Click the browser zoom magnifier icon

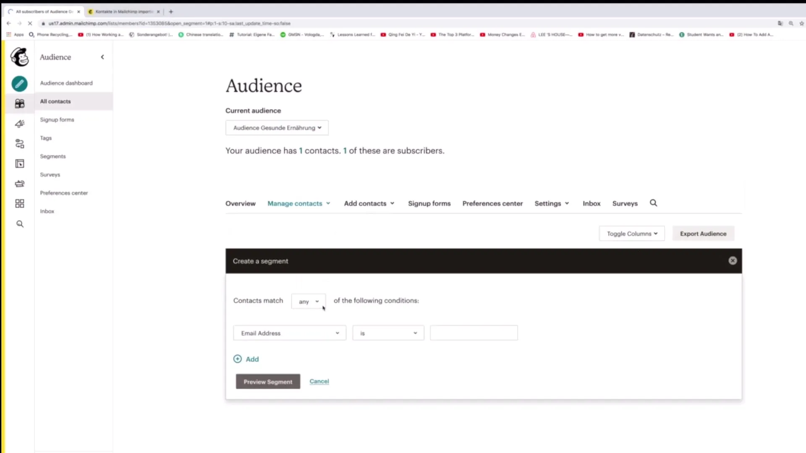(791, 23)
